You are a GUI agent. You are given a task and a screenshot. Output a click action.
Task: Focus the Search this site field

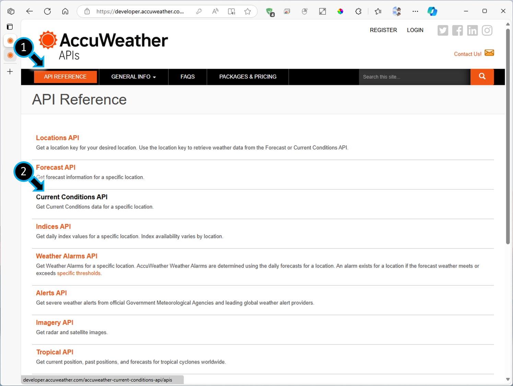coord(415,77)
